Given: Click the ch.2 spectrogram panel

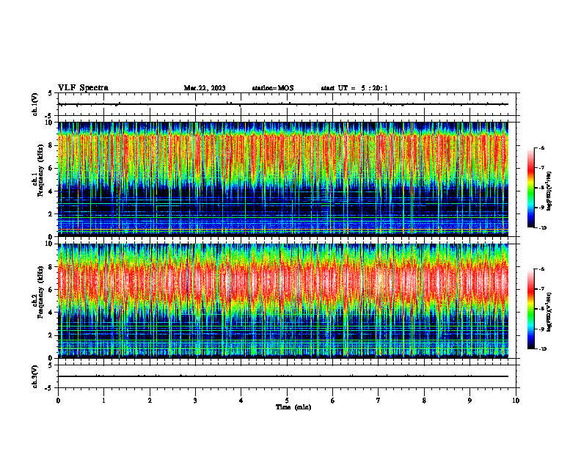Looking at the screenshot, I should 283,301.
